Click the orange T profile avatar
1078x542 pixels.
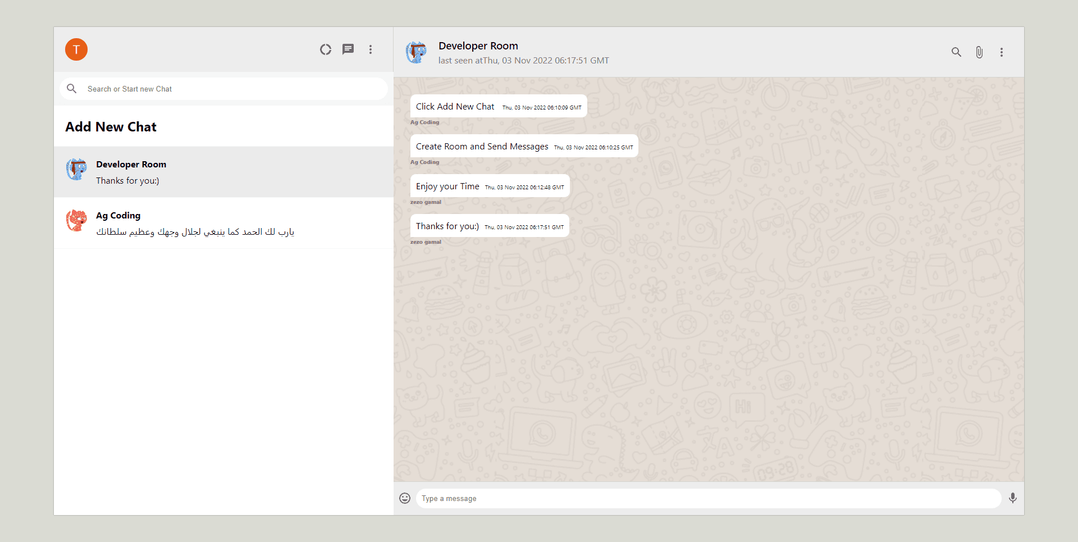pyautogui.click(x=76, y=49)
